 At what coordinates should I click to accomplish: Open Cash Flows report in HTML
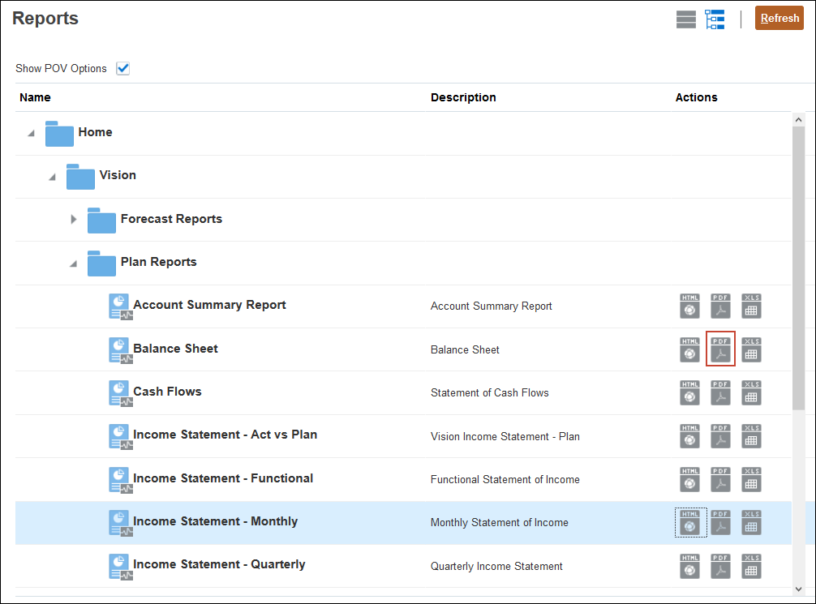[689, 393]
